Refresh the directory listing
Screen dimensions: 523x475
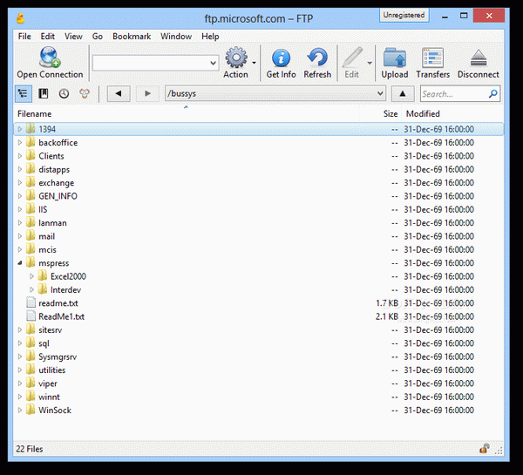tap(317, 58)
